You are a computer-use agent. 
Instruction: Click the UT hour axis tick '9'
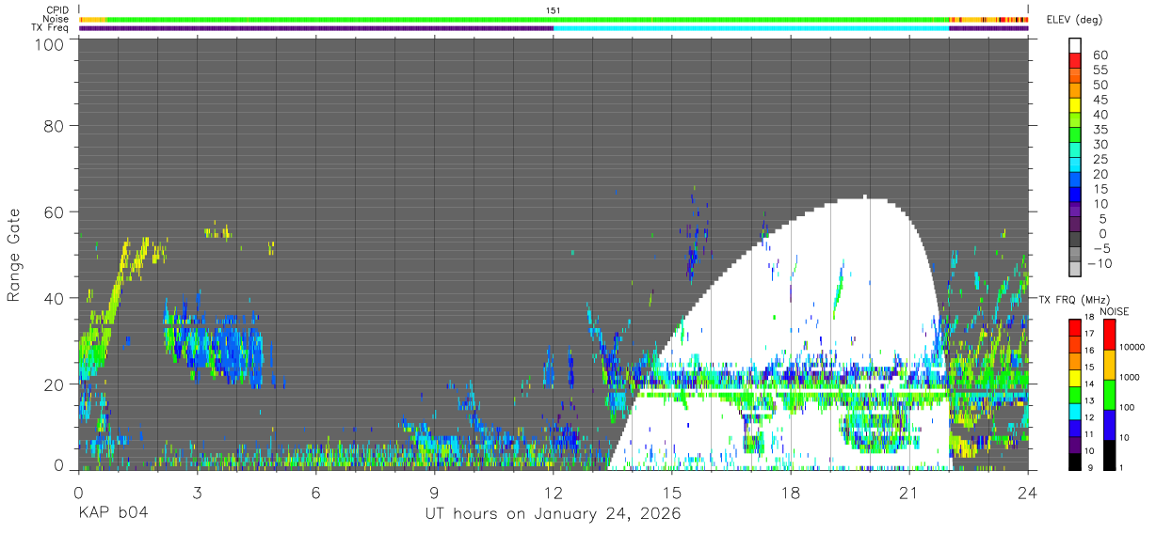(x=434, y=492)
